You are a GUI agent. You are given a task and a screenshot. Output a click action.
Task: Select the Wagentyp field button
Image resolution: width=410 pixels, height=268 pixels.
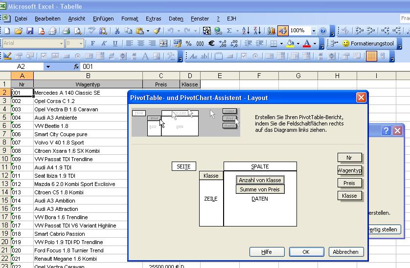(x=350, y=170)
